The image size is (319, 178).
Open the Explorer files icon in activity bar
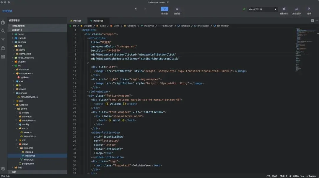pos(3,22)
